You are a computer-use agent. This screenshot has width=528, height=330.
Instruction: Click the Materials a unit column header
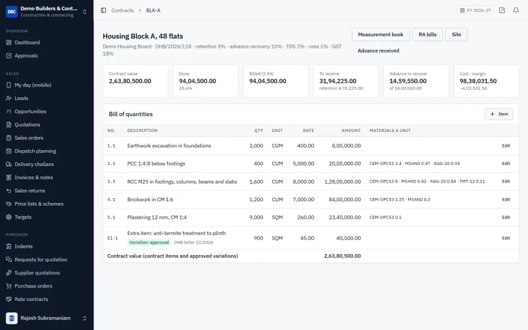[x=390, y=131]
